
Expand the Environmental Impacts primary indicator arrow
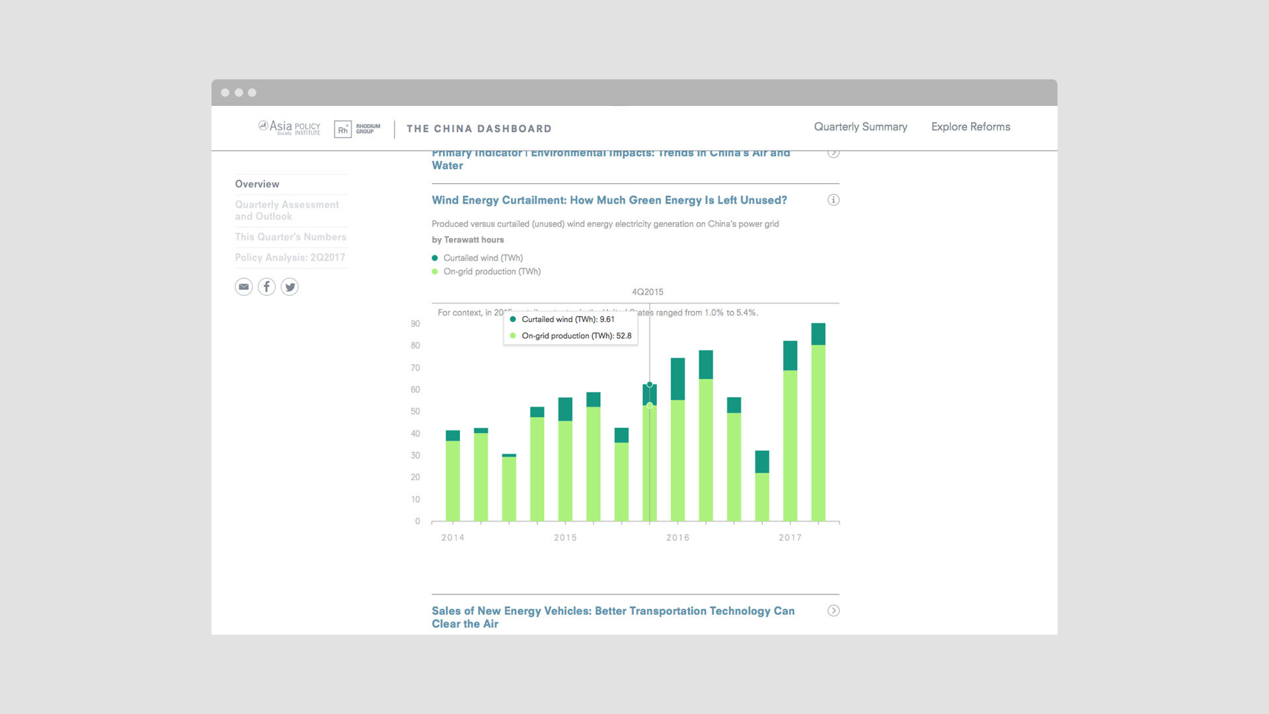[x=833, y=153]
